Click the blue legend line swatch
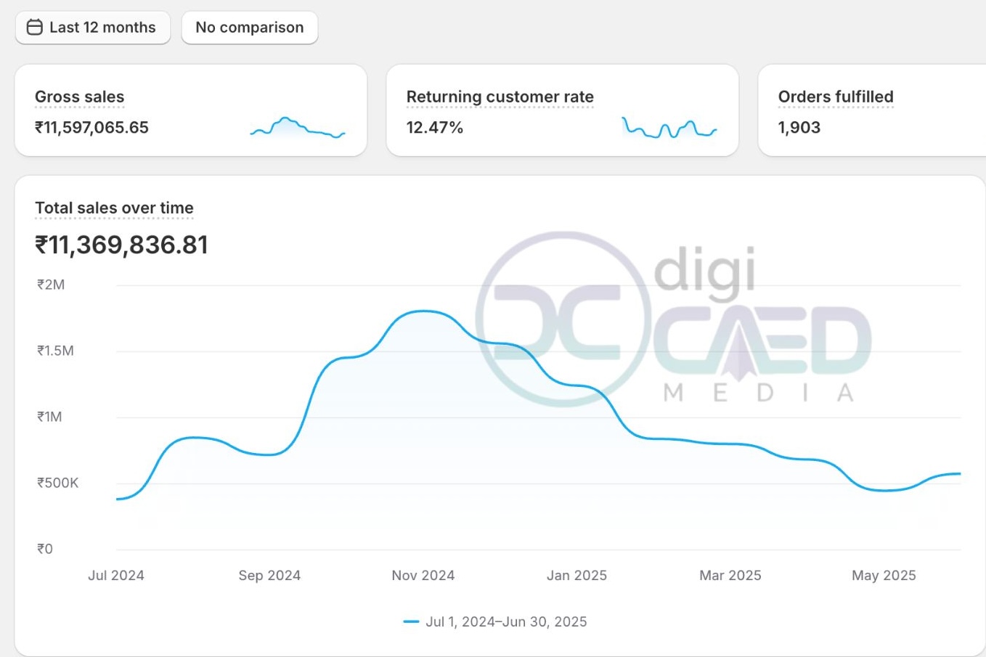The height and width of the screenshot is (657, 986). (411, 621)
